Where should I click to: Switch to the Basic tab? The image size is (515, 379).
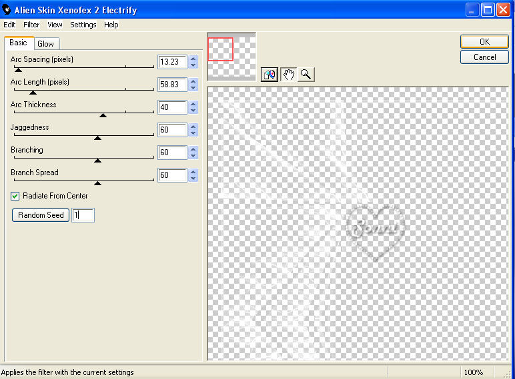coord(19,43)
